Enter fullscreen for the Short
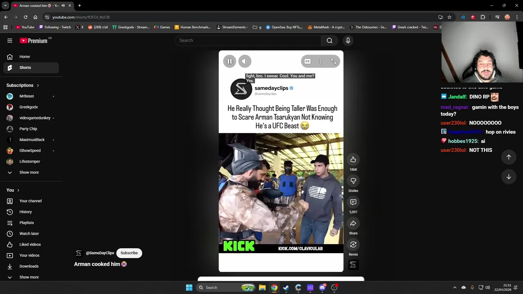 pyautogui.click(x=333, y=61)
